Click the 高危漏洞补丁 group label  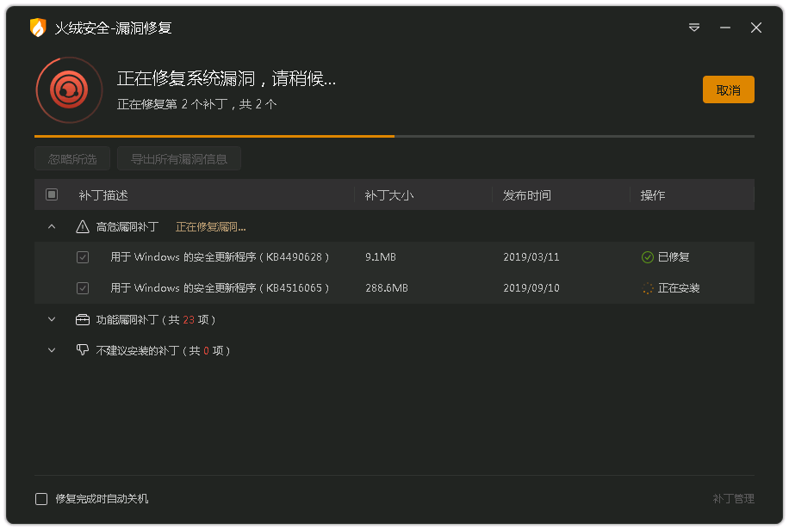[127, 227]
